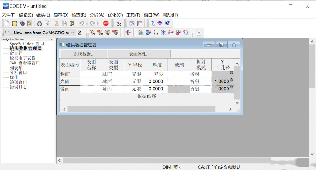Select 分析窗口 in navigation tree
Viewport: 316px width, 170px height.
tap(18, 72)
